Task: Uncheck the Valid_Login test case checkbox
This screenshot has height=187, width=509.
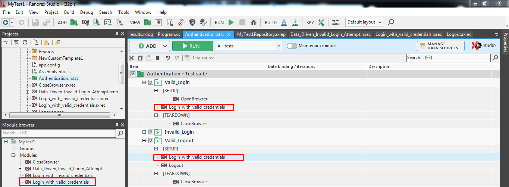Action: point(151,82)
